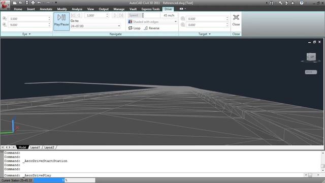Open the Shaded with edges visual style dropdown
This screenshot has height=183, width=325.
click(x=152, y=21)
